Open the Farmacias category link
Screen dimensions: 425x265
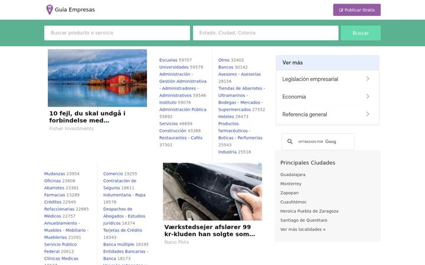pos(54,195)
